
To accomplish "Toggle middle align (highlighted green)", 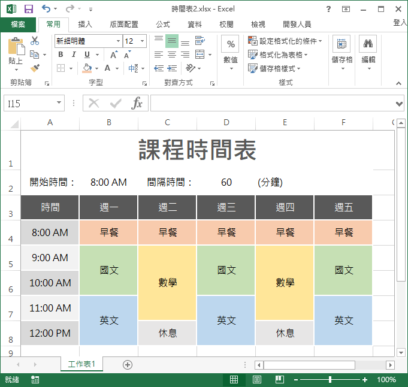I will click(x=172, y=41).
